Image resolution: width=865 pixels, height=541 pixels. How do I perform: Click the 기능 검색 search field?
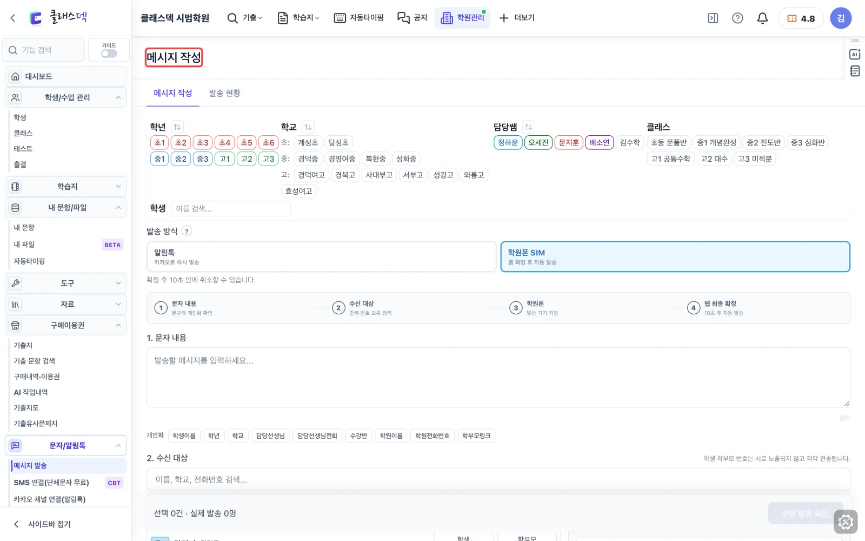click(44, 50)
